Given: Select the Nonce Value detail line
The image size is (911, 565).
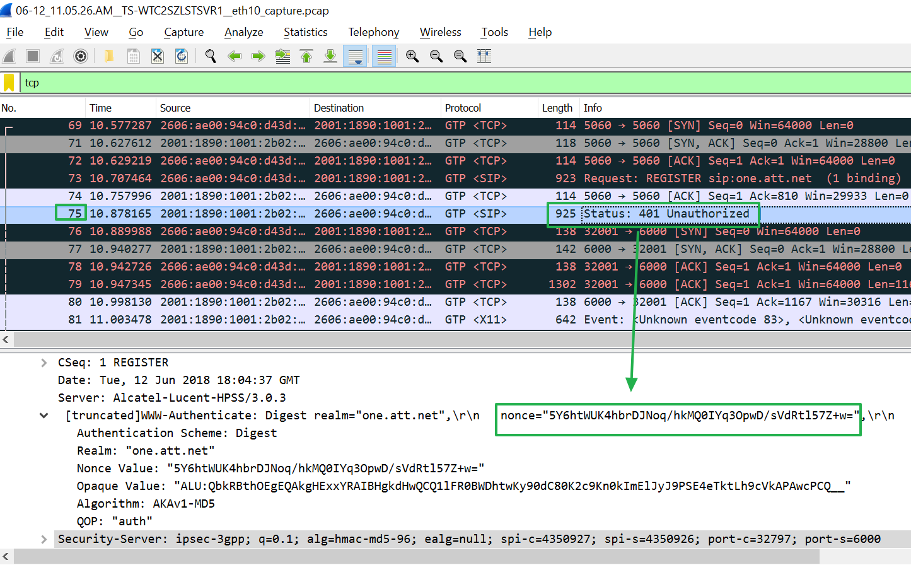Looking at the screenshot, I should tap(281, 469).
